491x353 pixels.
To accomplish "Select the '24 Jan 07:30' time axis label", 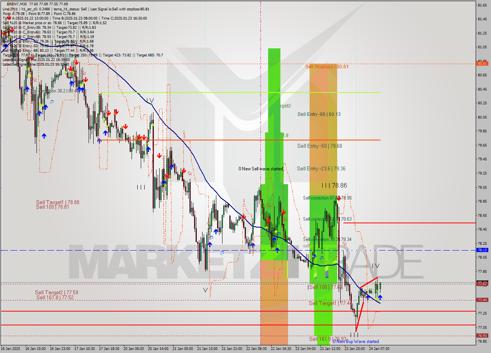I will (379, 349).
